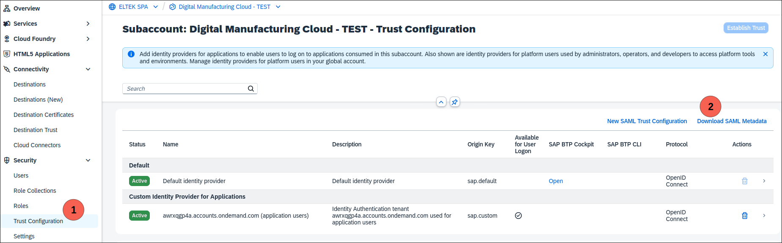
Task: Go to Role Collections page
Action: tap(35, 191)
